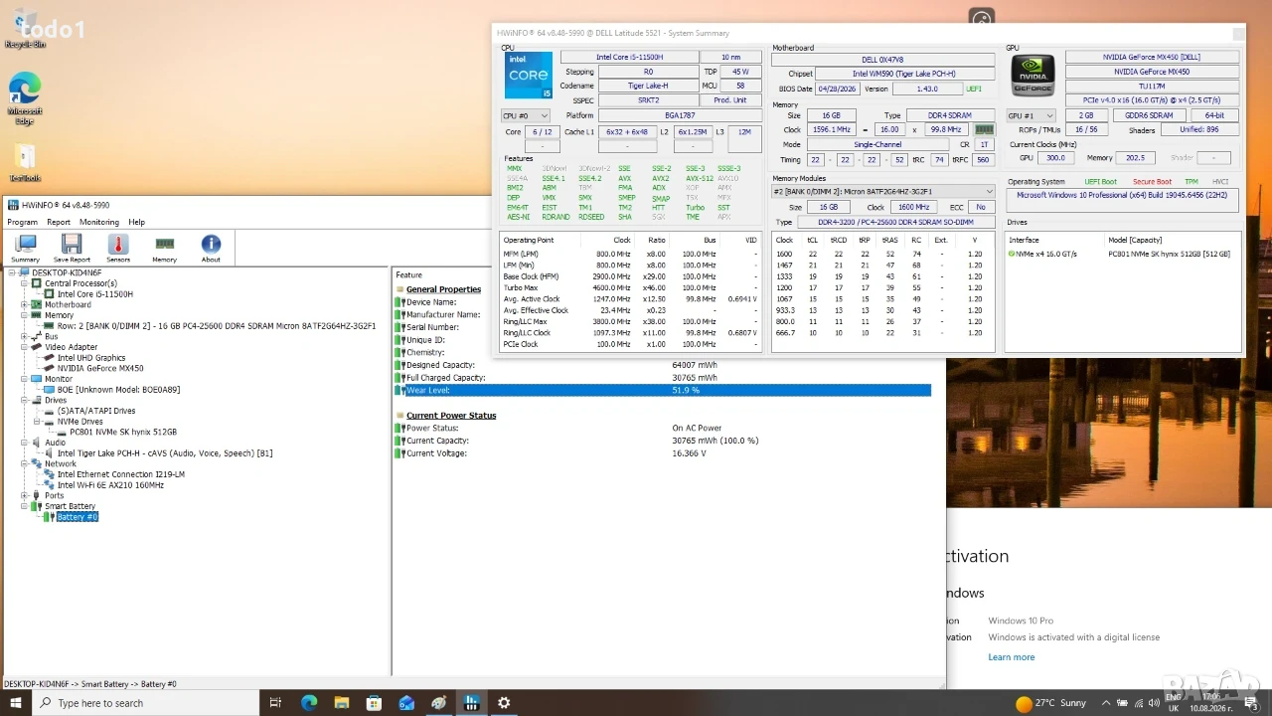Image resolution: width=1272 pixels, height=716 pixels.
Task: Collapse the Memory tree node
Action: [x=25, y=315]
